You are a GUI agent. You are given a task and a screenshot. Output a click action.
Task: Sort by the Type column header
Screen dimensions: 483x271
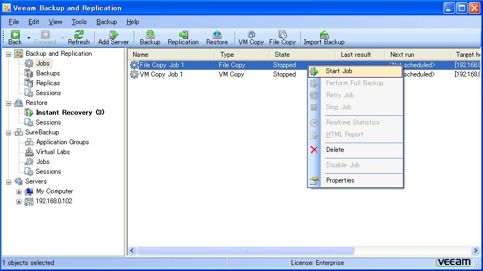[x=242, y=55]
